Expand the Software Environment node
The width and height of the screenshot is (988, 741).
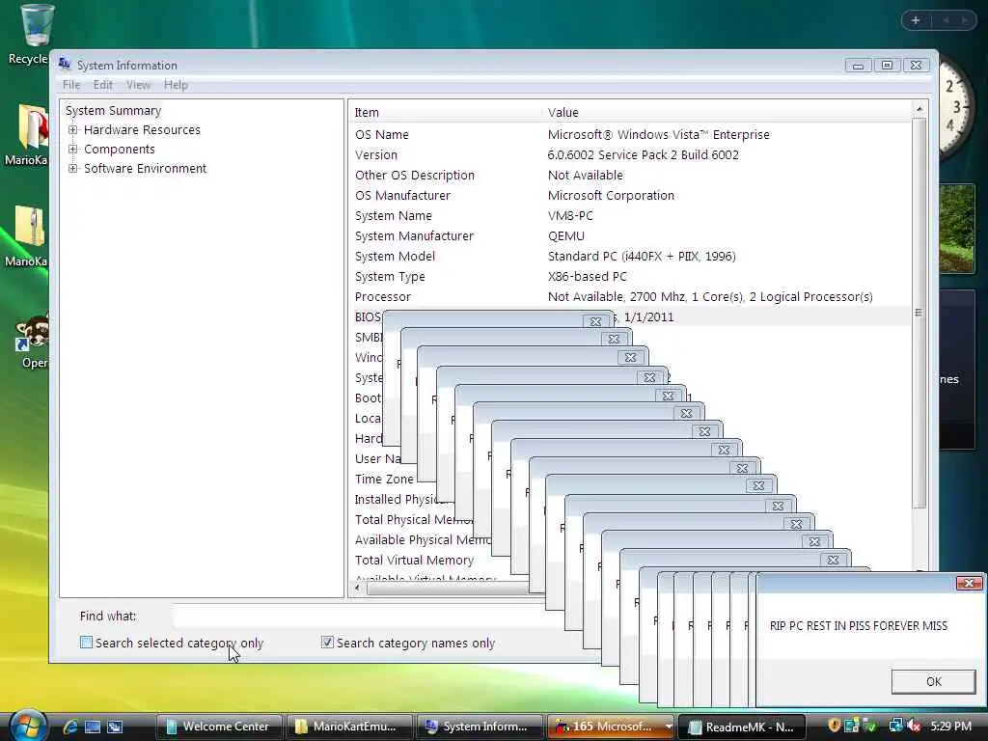73,168
